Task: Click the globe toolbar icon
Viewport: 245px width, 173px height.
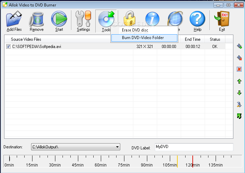Action: tap(175, 19)
